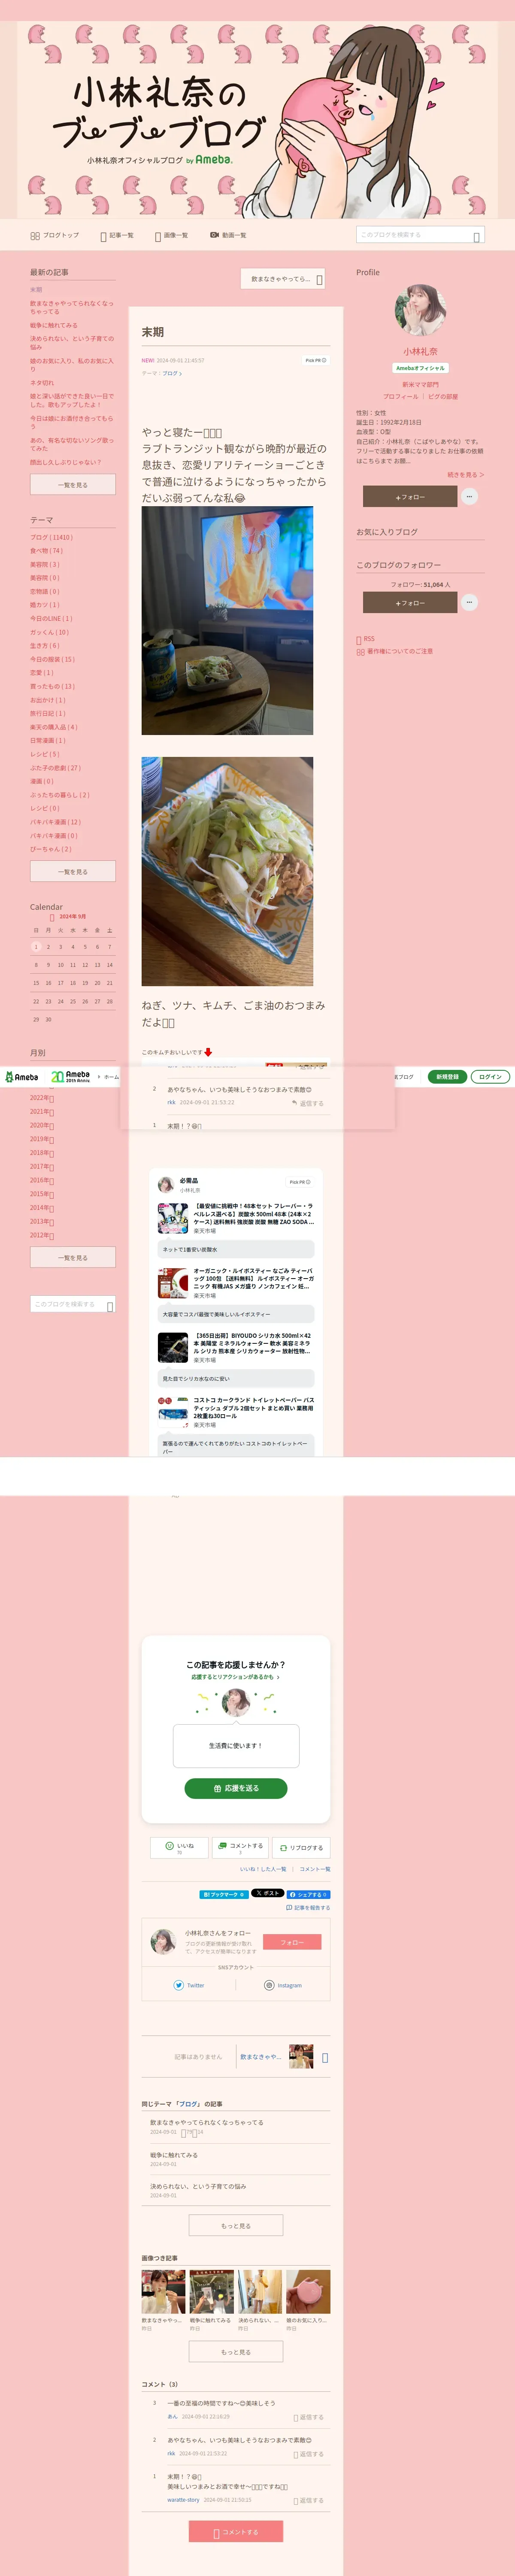The height and width of the screenshot is (2576, 515).
Task: Open recent article 戦争に触れてみる
Action: pyautogui.click(x=54, y=325)
